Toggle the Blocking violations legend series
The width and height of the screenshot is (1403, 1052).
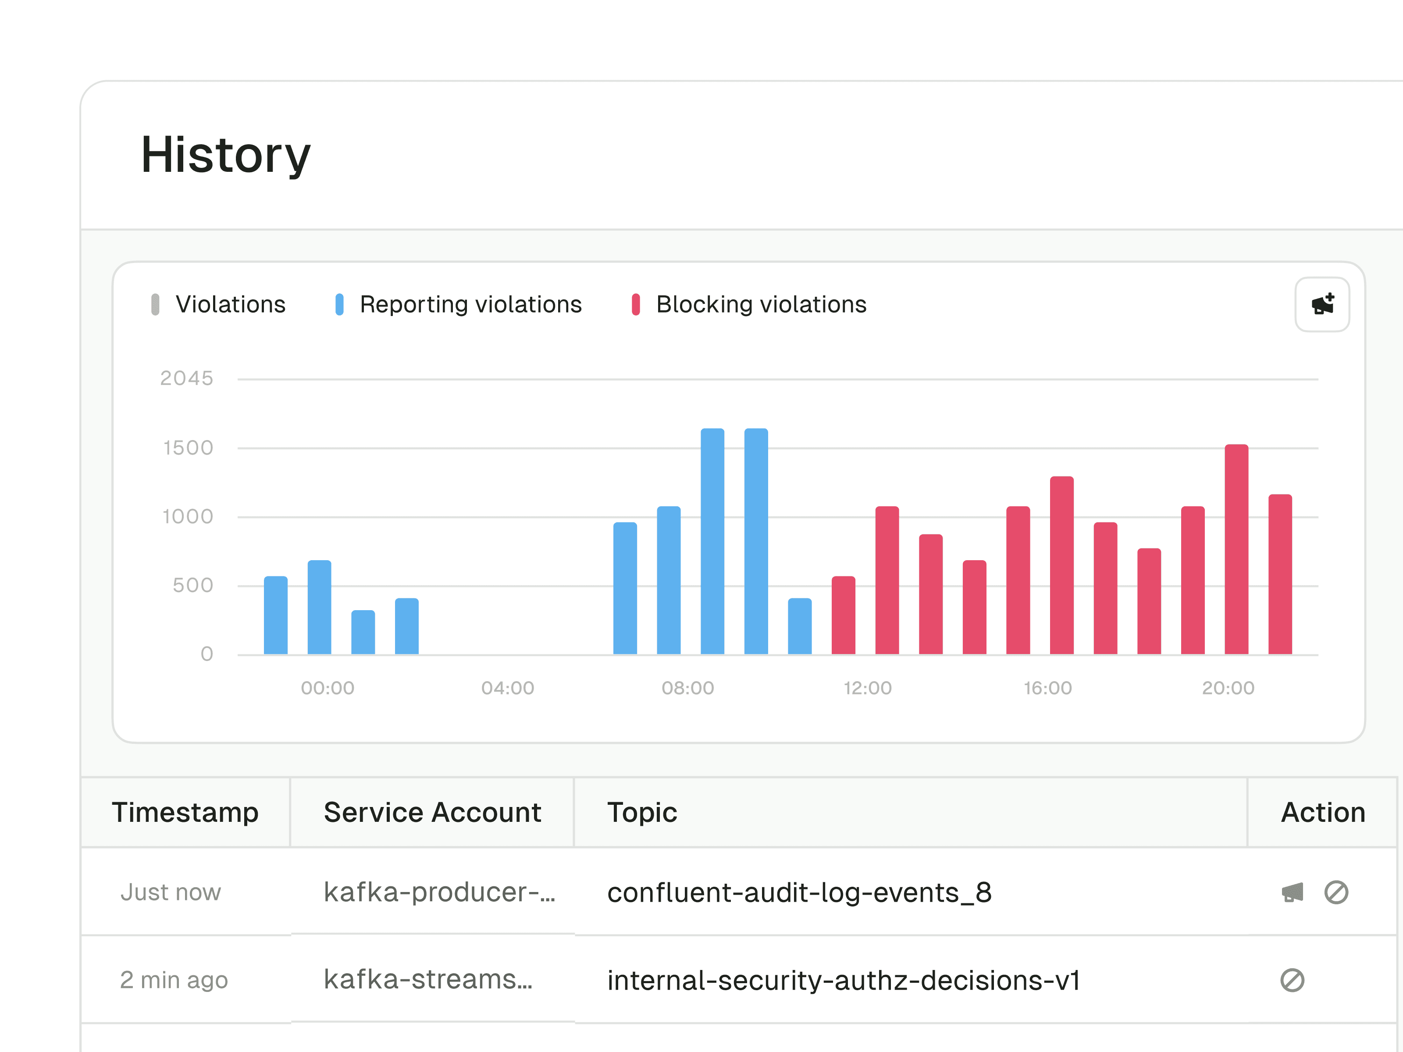(x=761, y=304)
